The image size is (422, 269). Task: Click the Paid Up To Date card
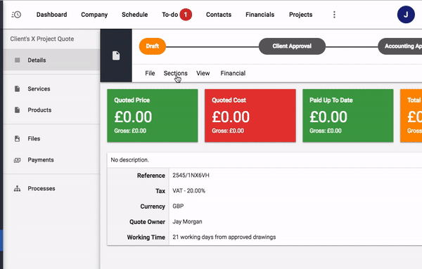pos(348,116)
